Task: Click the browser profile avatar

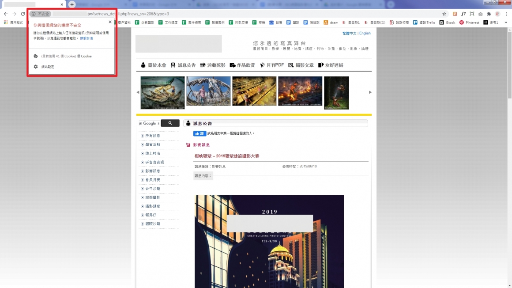Action: coord(497,14)
